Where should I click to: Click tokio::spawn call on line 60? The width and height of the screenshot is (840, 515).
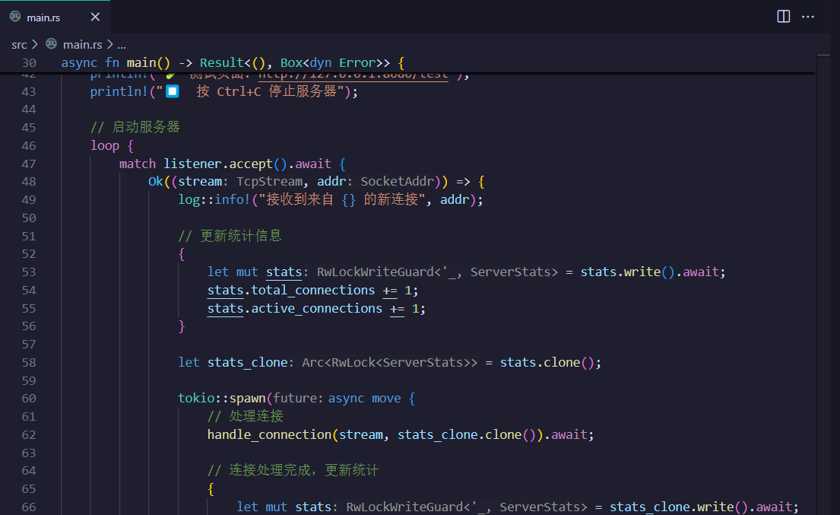(x=222, y=399)
